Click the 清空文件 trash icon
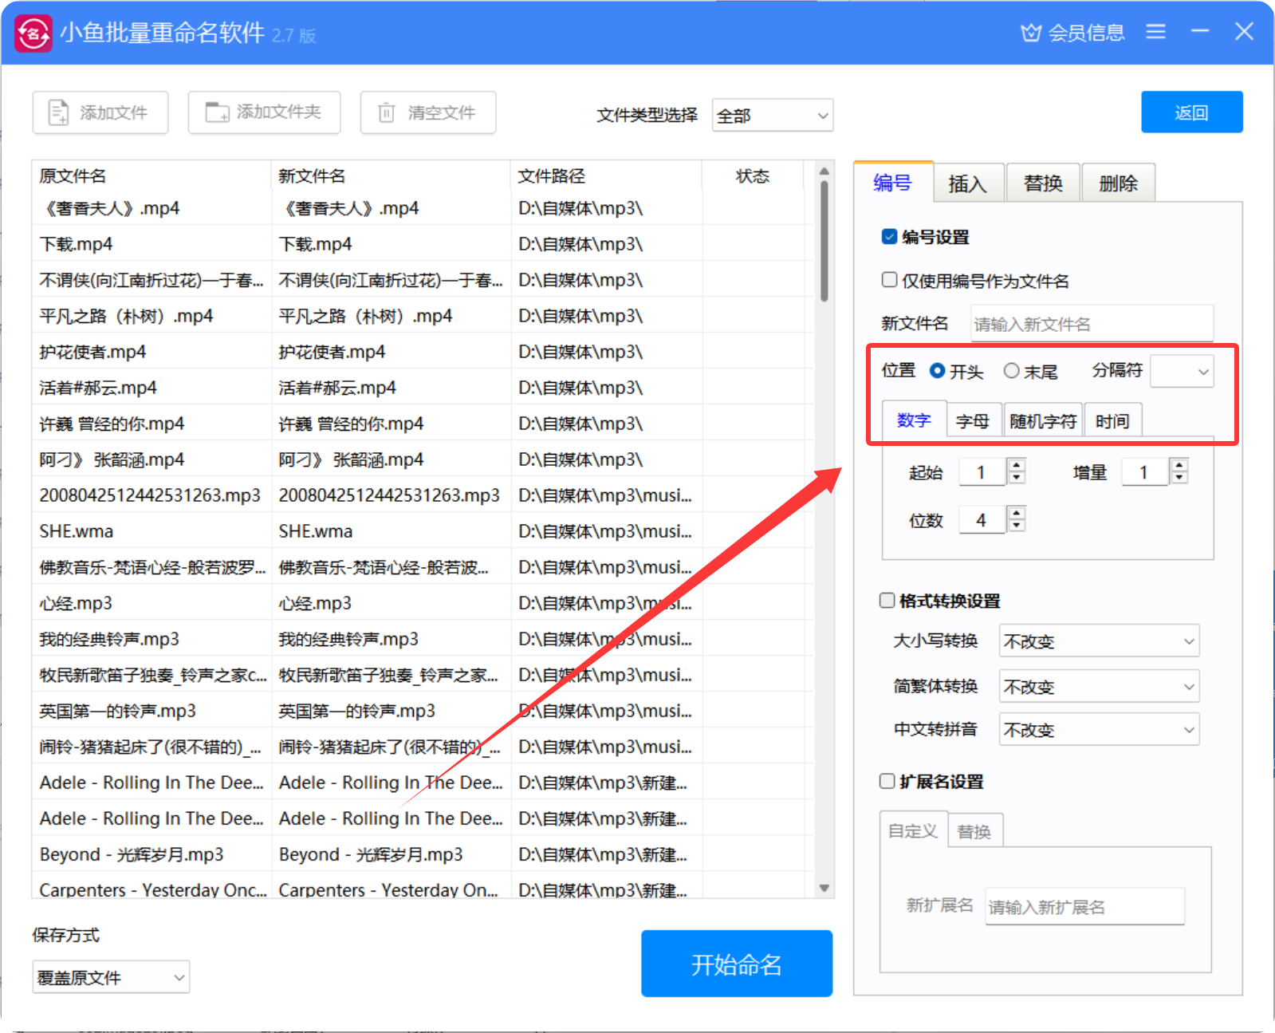Screen dimensions: 1275x1033 [386, 112]
